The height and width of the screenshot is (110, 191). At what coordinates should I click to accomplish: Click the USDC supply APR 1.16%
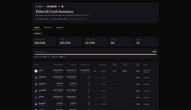114,71
